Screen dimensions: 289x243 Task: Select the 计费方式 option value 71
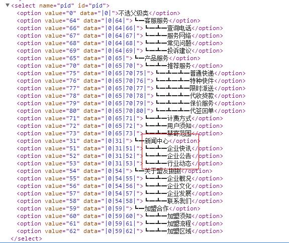point(120,119)
